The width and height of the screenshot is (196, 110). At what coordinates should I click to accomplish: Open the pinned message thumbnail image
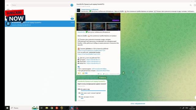pos(78,10)
